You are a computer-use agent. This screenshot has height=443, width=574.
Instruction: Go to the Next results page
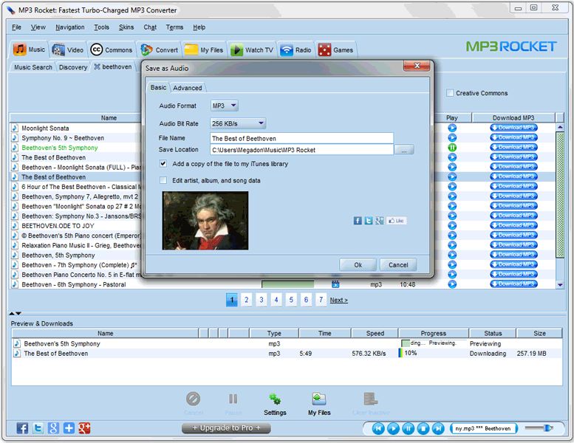tap(338, 300)
